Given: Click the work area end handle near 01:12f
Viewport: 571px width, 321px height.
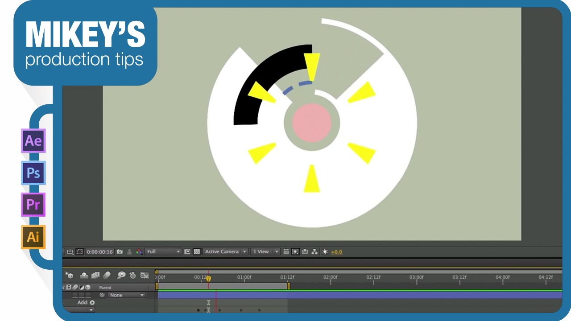Looking at the screenshot, I should 289,286.
